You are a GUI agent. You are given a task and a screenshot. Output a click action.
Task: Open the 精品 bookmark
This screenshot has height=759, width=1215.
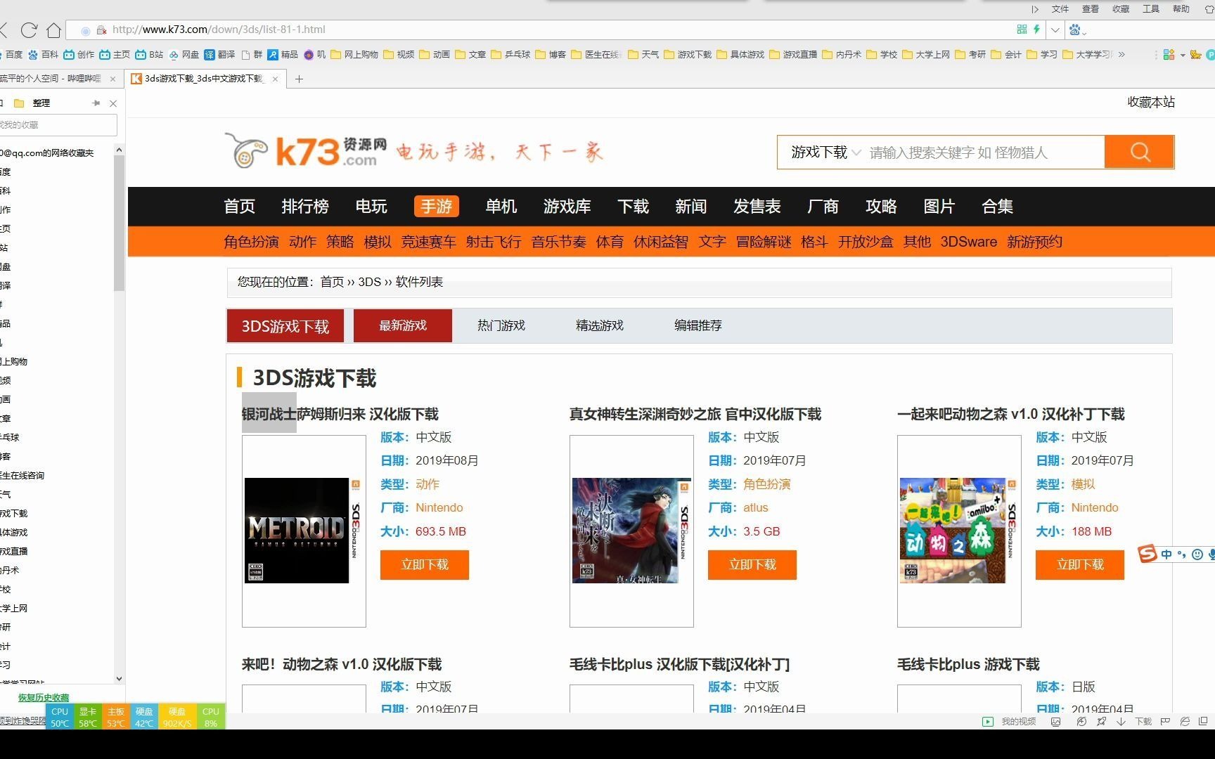283,54
